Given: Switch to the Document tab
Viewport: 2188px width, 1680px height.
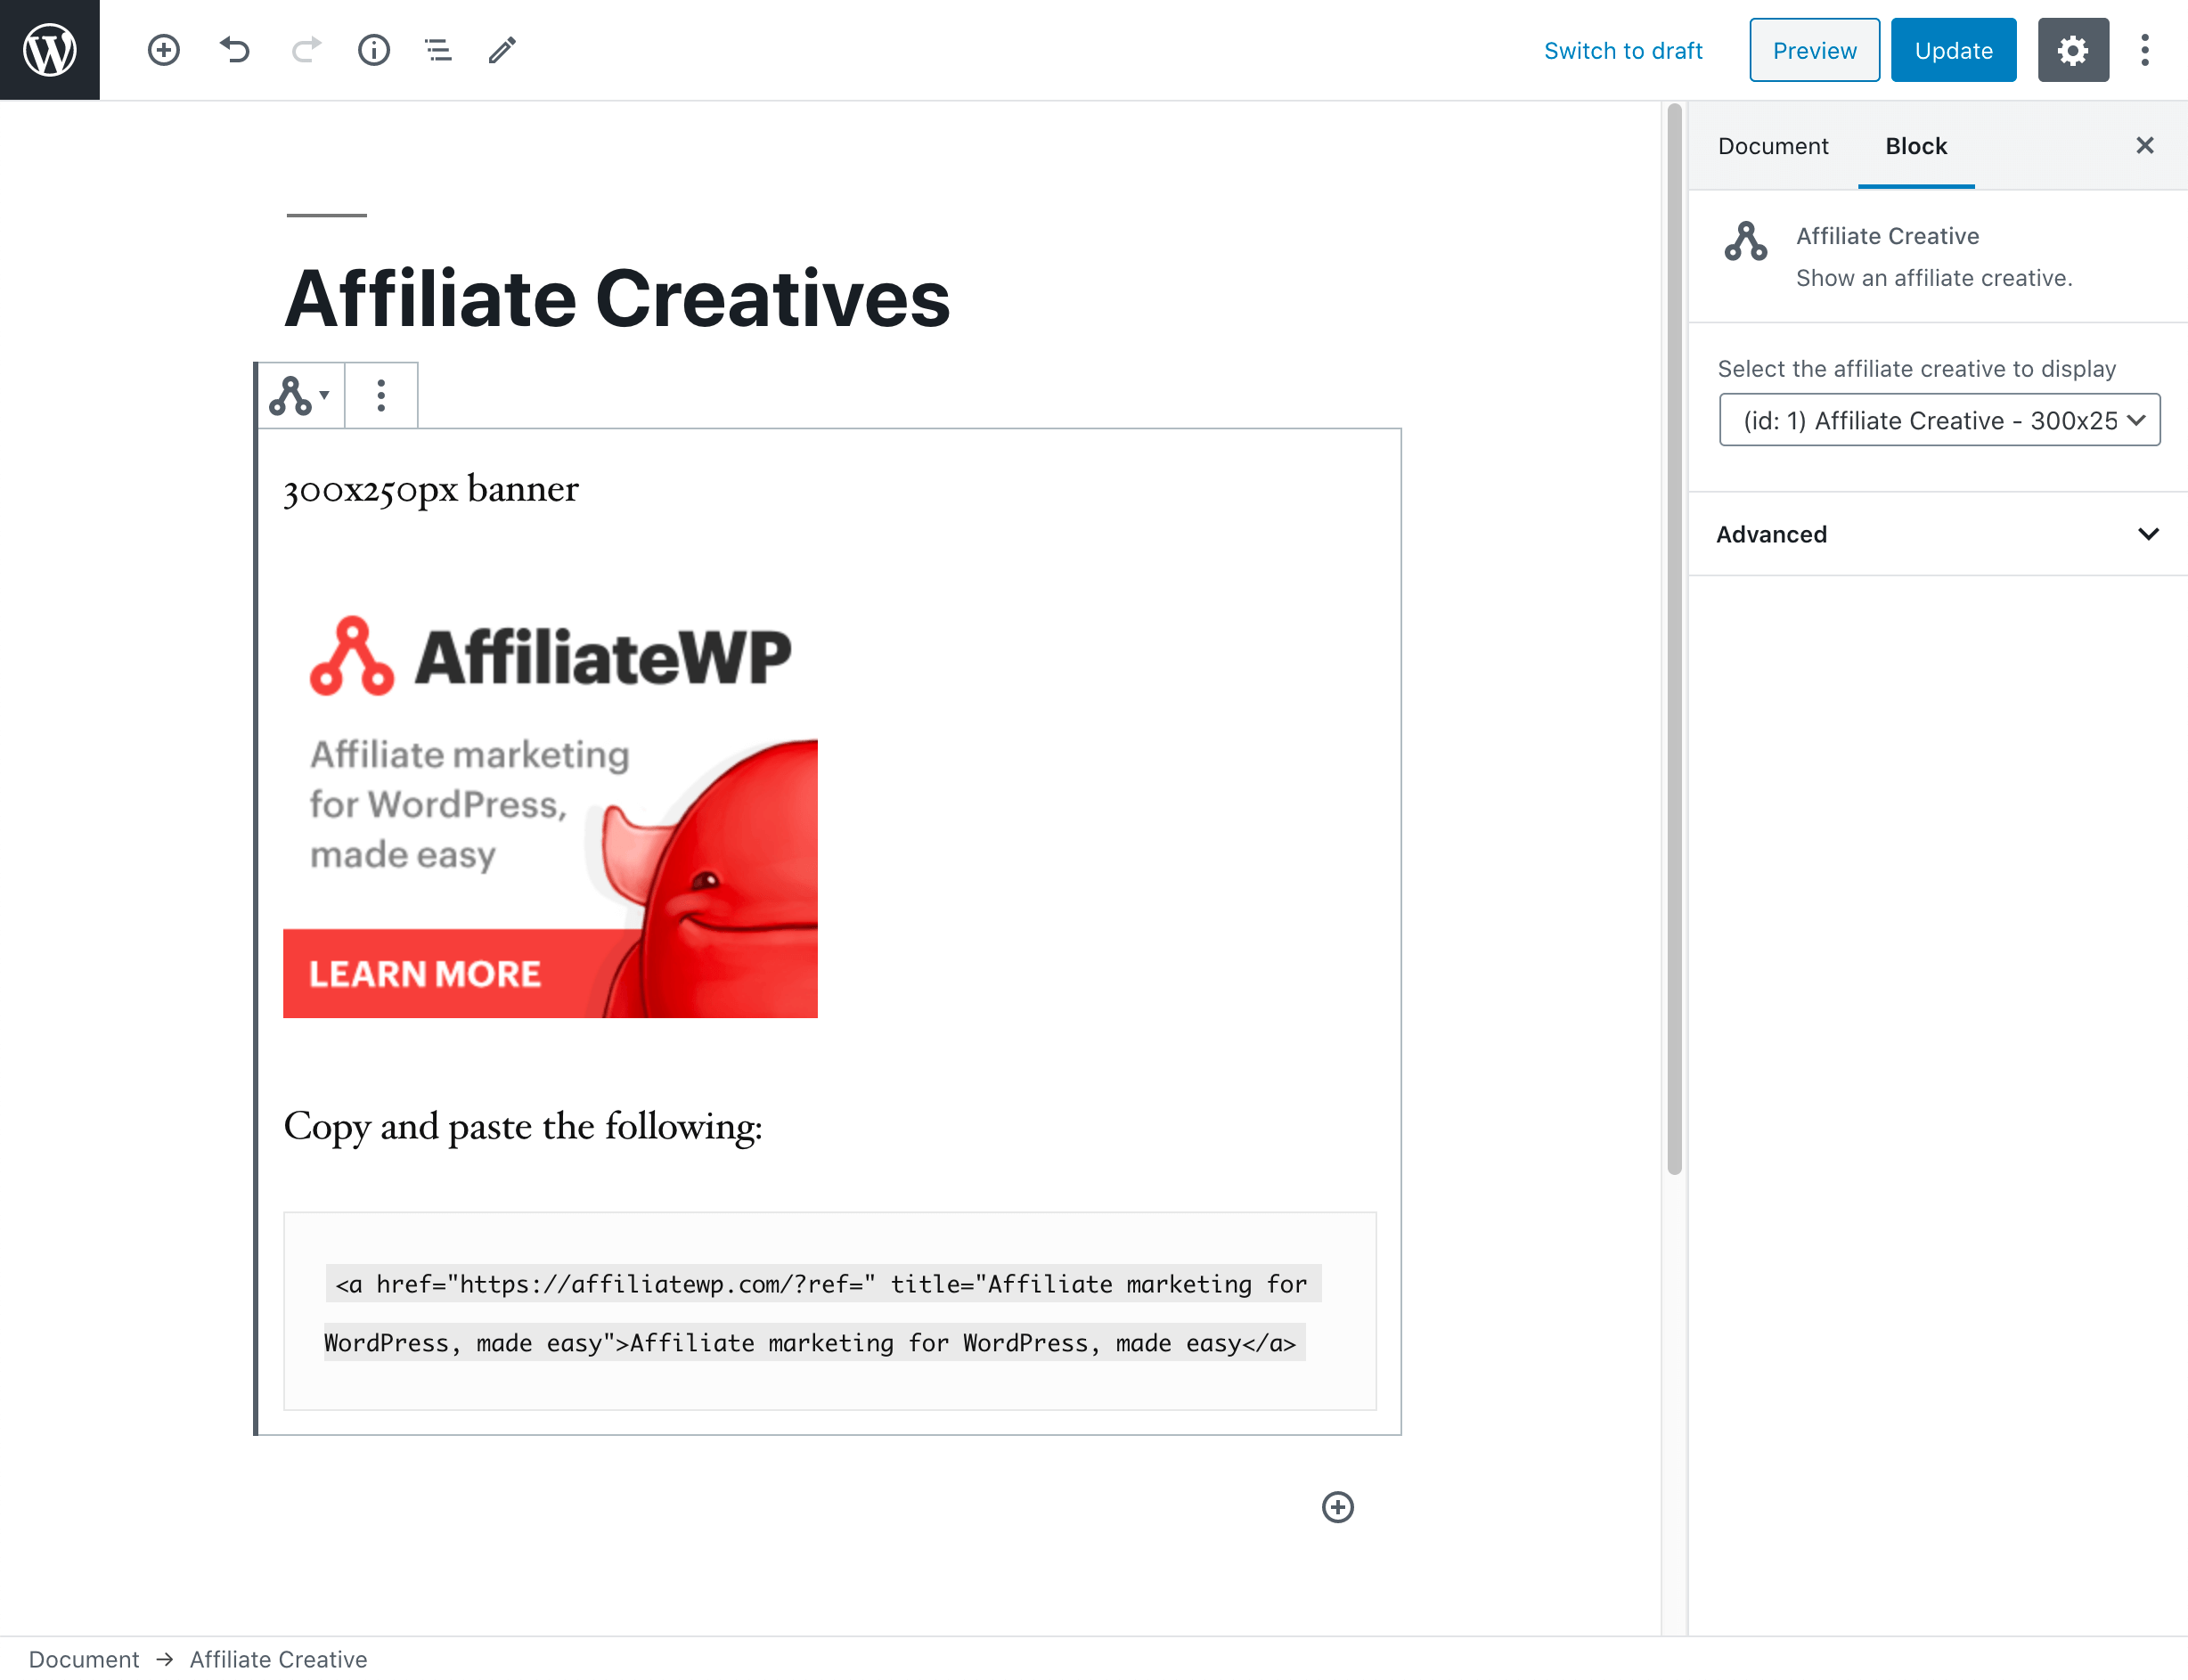Looking at the screenshot, I should [1772, 146].
